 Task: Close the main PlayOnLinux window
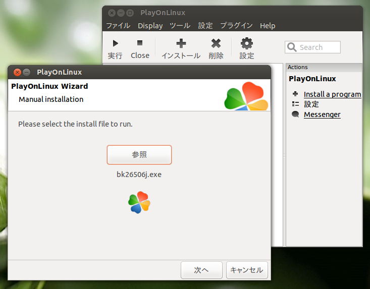(x=112, y=13)
